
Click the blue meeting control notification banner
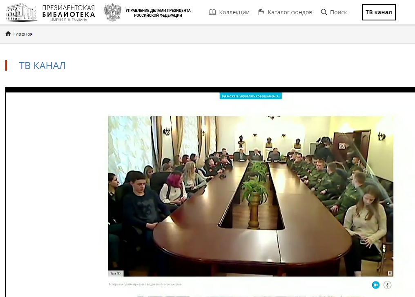pos(251,96)
